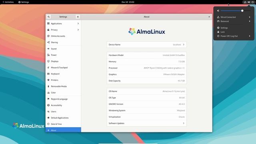Screen dimensions: 256x144
Task: Click the Region & Language flag icon
Action: (x=48, y=99)
